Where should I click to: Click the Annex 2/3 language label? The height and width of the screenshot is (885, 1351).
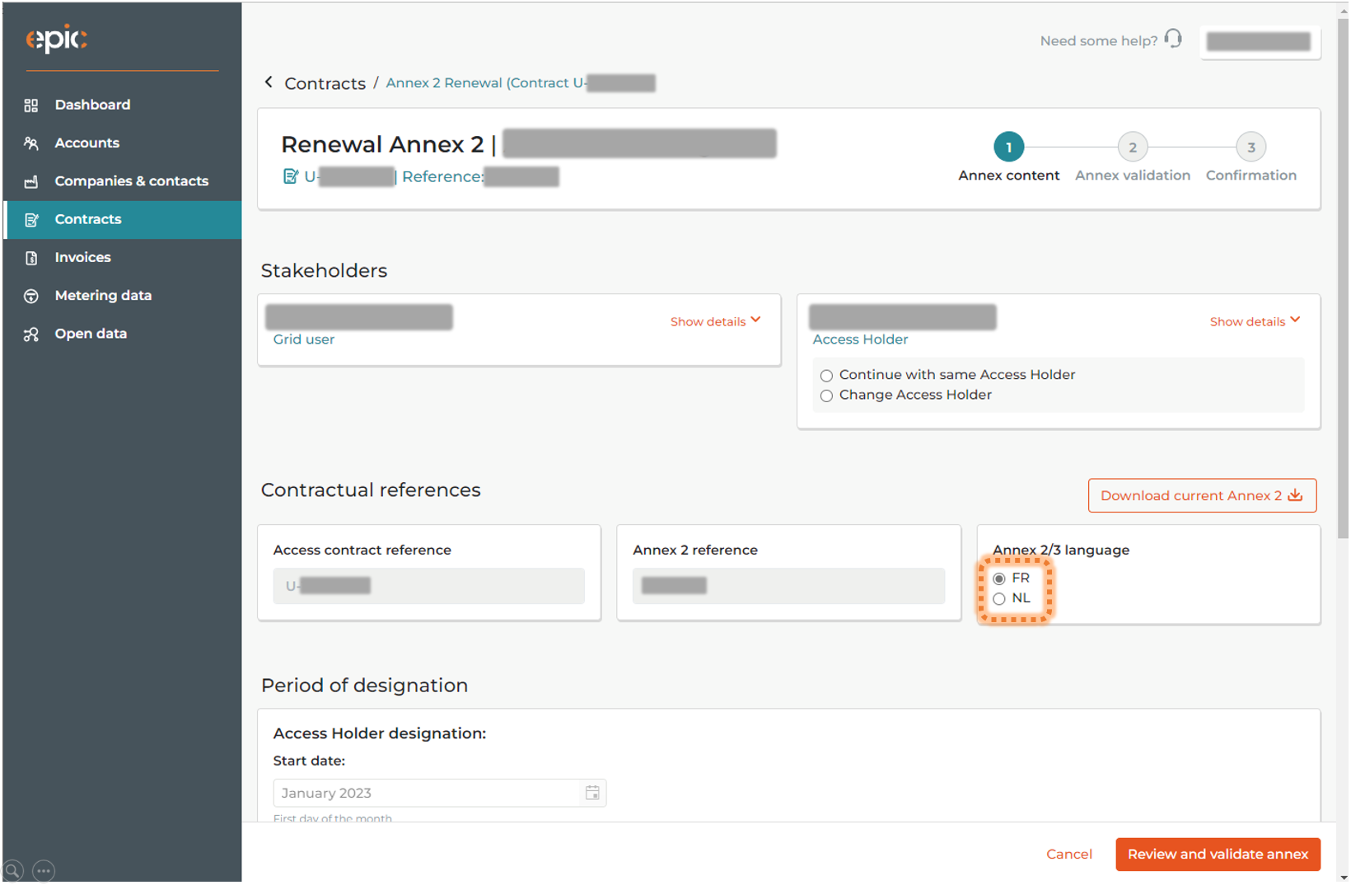click(x=1061, y=550)
